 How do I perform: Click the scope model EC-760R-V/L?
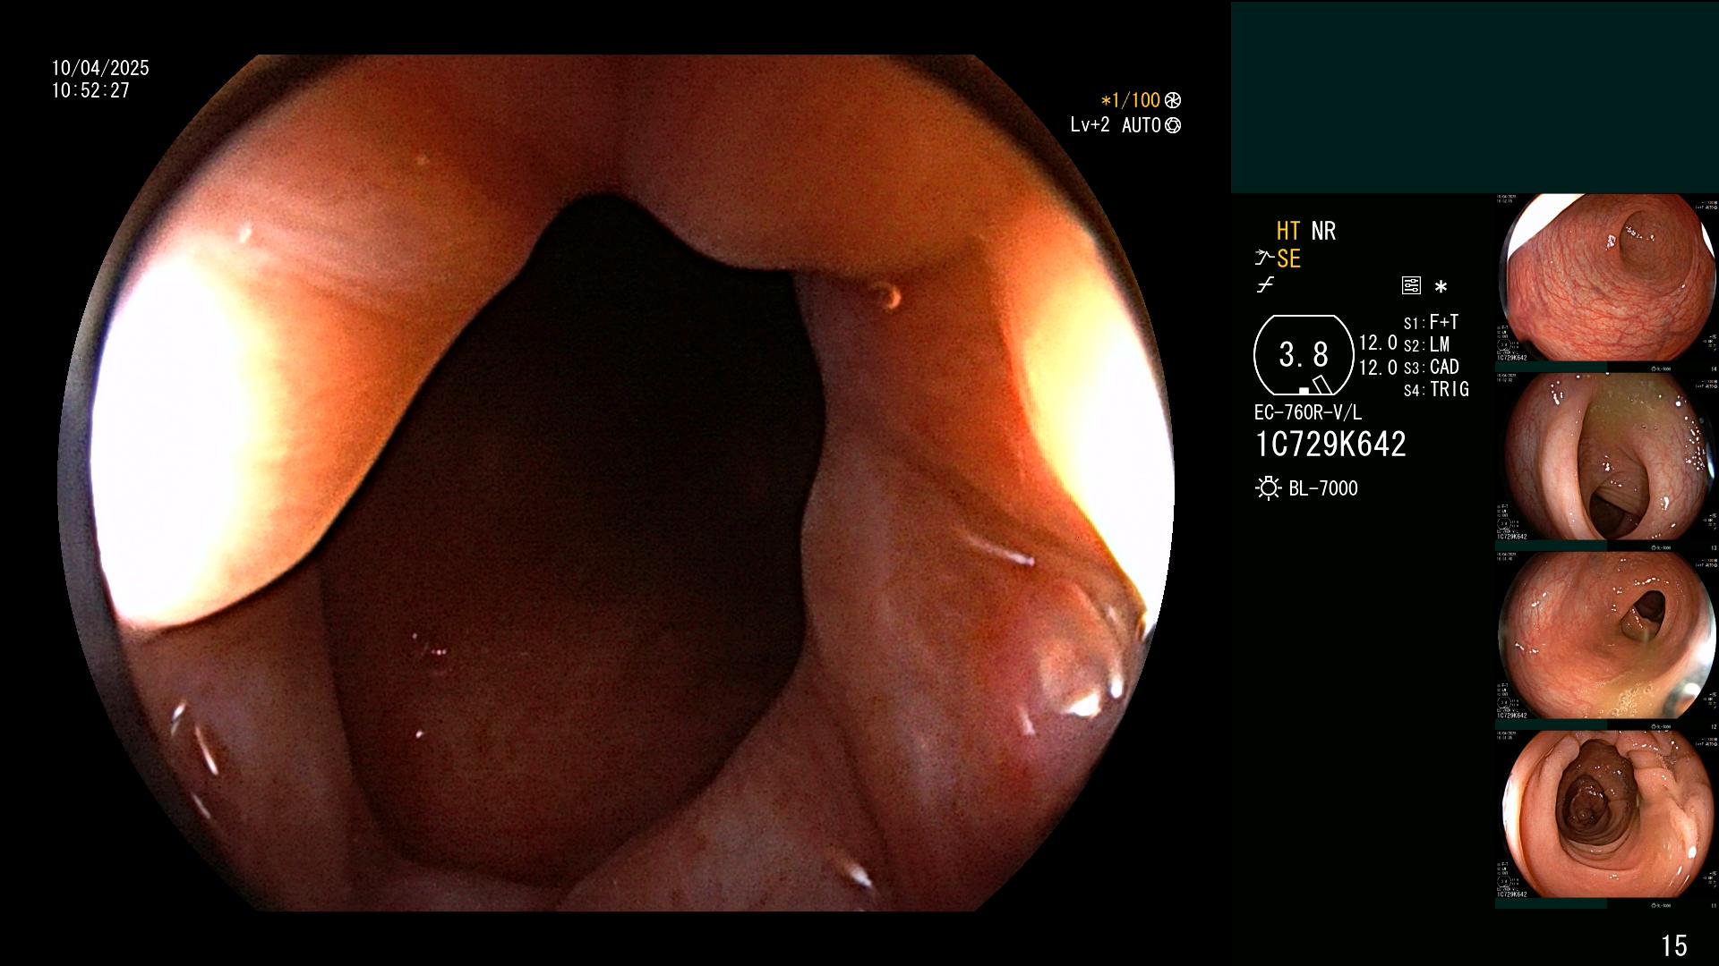tap(1308, 412)
